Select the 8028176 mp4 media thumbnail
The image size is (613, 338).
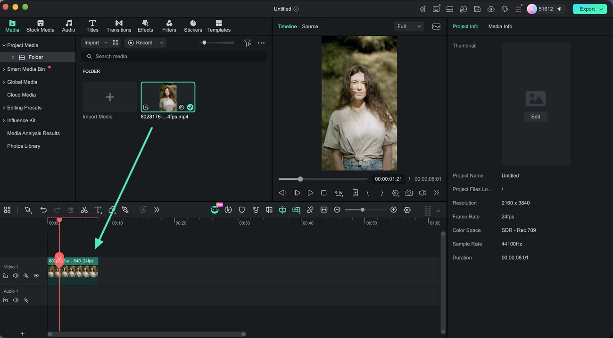168,97
